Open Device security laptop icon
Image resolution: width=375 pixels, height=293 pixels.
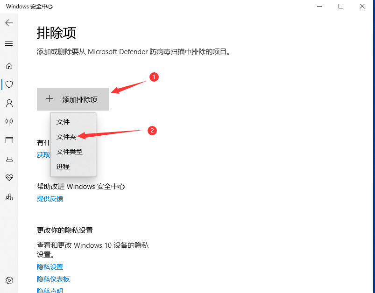point(9,159)
